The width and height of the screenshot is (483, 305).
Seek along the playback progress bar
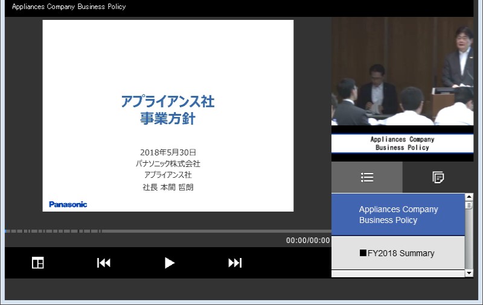point(168,231)
